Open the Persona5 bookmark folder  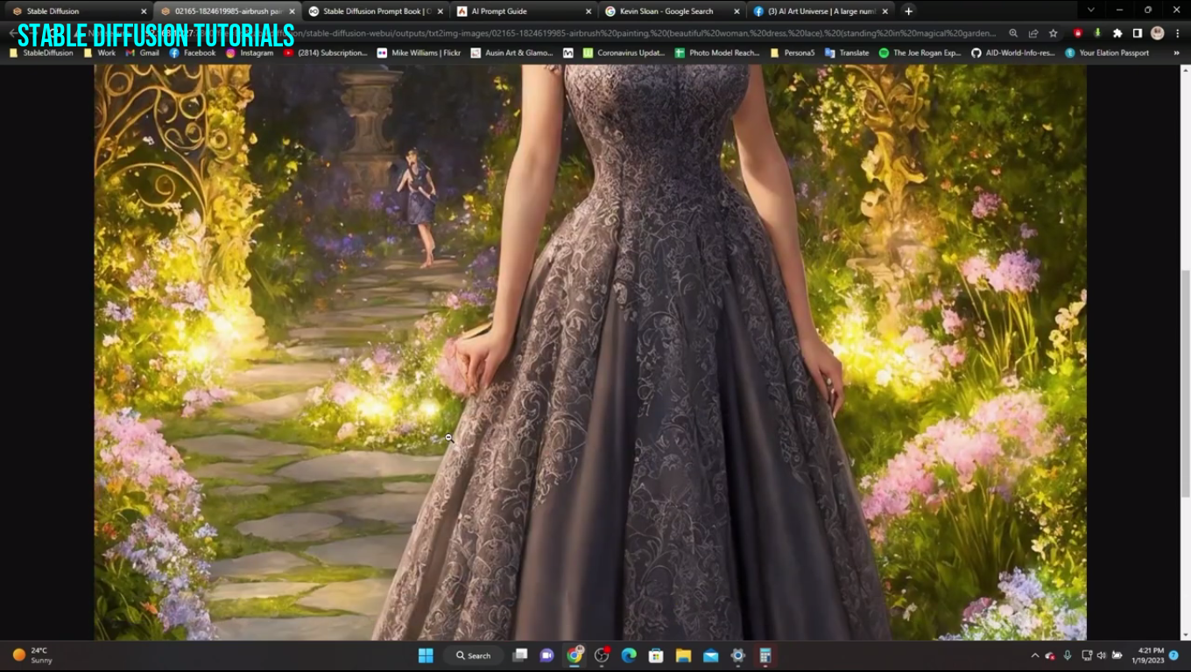(x=793, y=52)
